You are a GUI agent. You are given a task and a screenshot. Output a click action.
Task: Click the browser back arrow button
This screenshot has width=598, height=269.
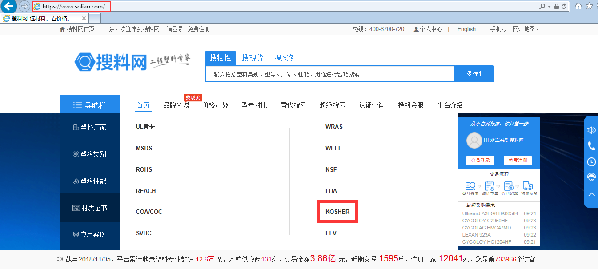pyautogui.click(x=9, y=6)
